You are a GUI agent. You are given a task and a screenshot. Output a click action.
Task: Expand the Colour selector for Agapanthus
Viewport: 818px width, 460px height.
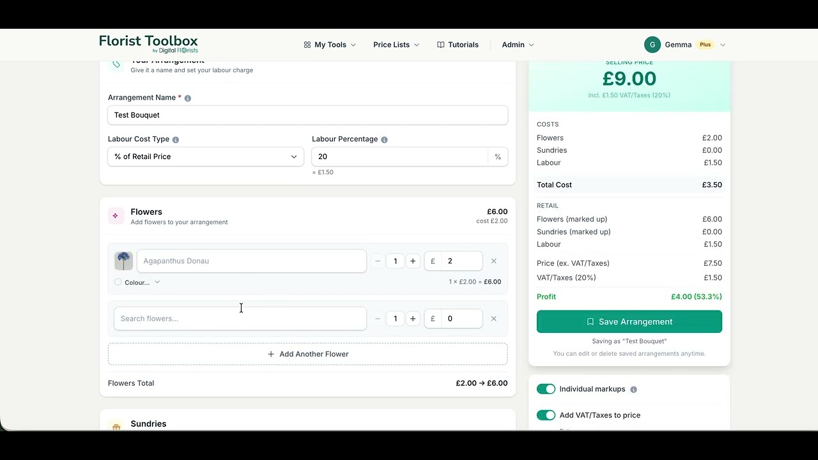click(142, 282)
